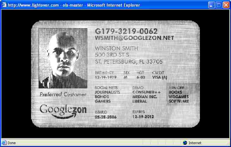
Task: Close the Internet Explorer window
Action: [226, 5]
